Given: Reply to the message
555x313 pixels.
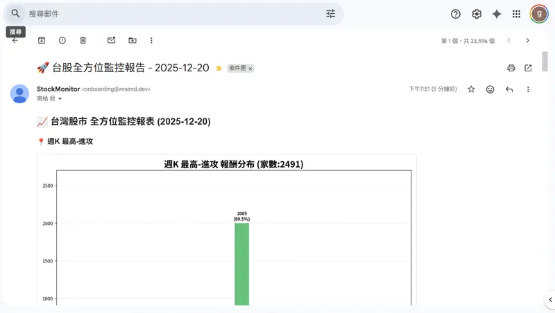Looking at the screenshot, I should pyautogui.click(x=509, y=89).
